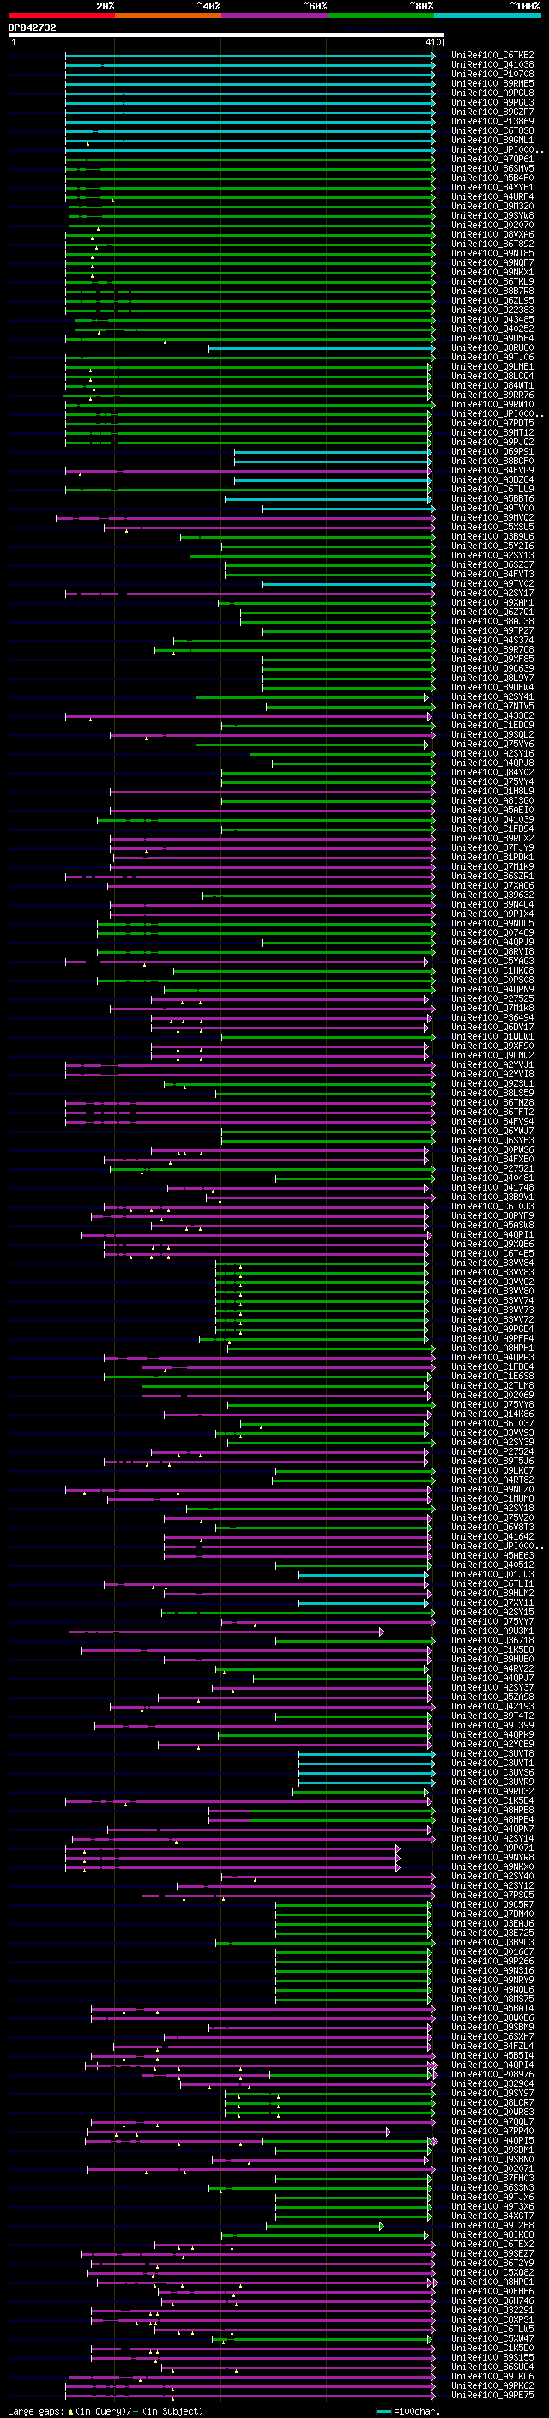Click the UniRef100_Q02071 label

(492, 2168)
